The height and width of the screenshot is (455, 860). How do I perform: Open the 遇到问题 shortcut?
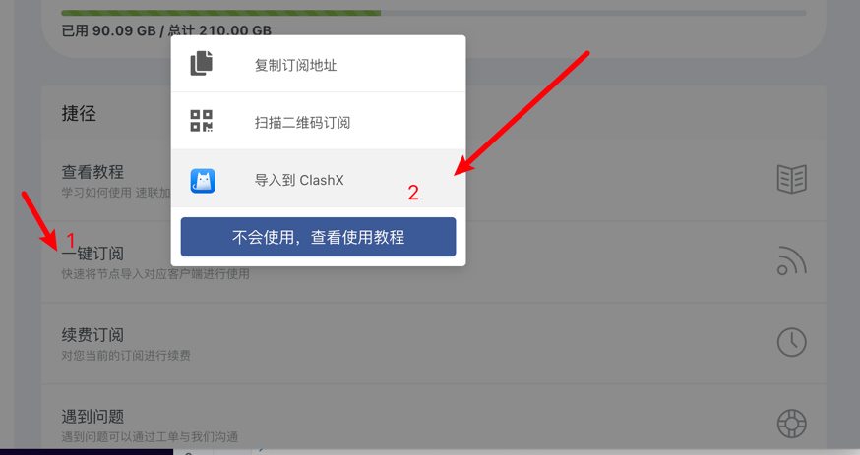point(434,425)
